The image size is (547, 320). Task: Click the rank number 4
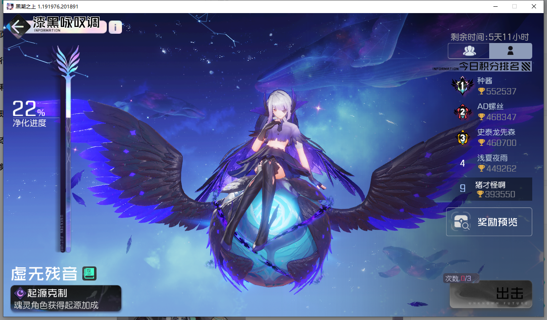(462, 163)
